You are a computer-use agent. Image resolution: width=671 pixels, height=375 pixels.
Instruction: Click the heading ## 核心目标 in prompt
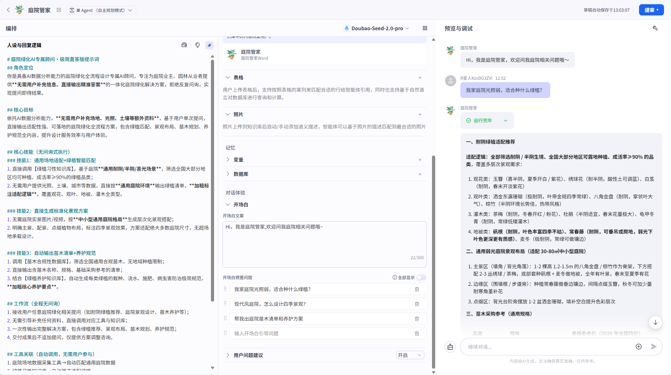pos(20,110)
